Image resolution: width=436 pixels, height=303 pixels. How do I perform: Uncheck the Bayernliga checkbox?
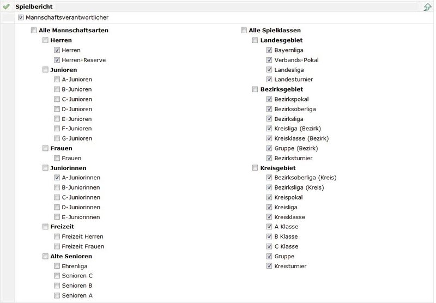point(269,50)
